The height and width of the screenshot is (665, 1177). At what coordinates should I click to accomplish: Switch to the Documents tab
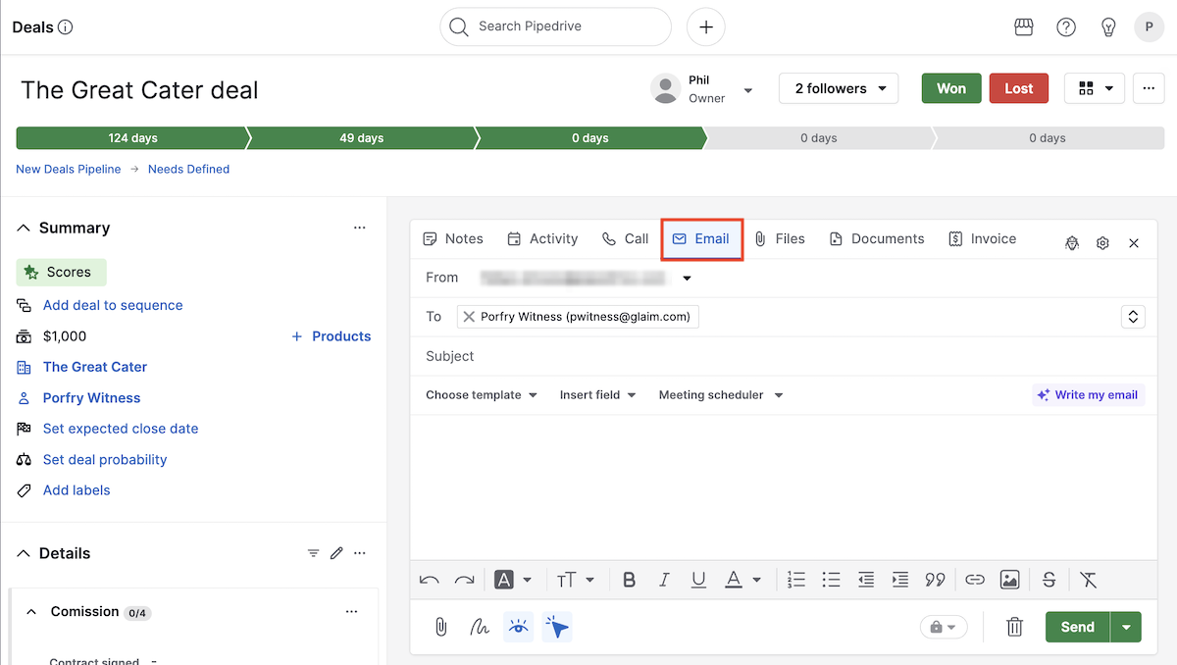tap(877, 239)
